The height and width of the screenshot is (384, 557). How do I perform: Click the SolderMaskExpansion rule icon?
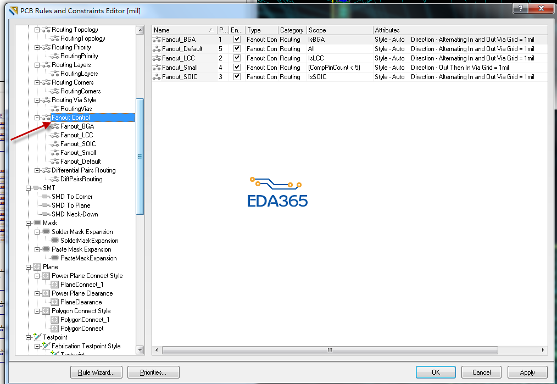[55, 241]
